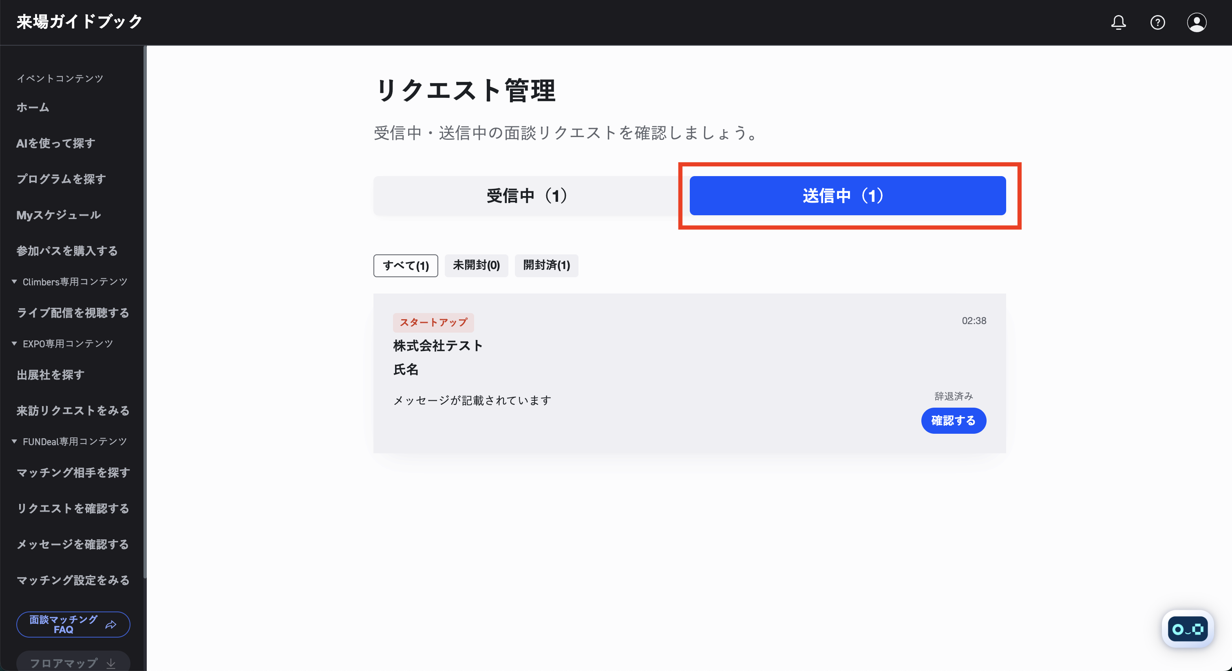Open the 株式会社テスト request card
1232x671 pixels.
click(690, 373)
